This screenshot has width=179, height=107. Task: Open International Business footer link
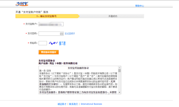(x=91, y=104)
